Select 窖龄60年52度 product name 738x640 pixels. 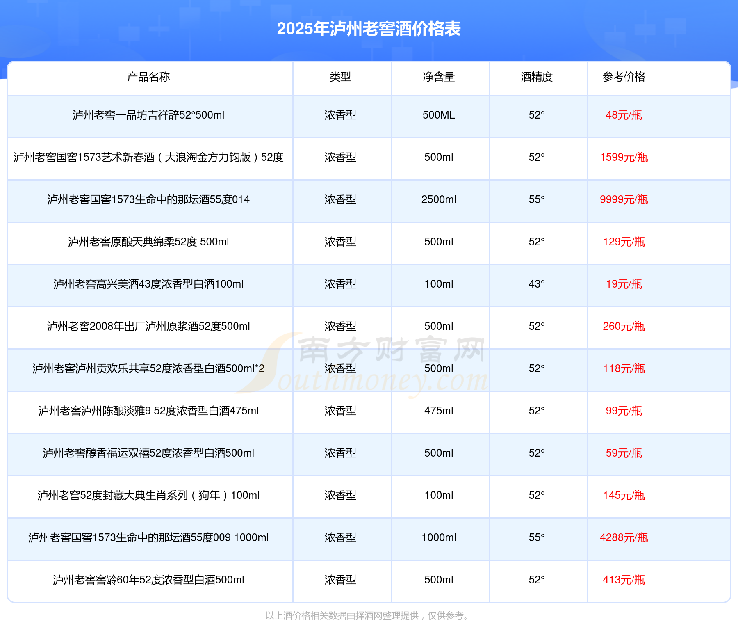148,580
